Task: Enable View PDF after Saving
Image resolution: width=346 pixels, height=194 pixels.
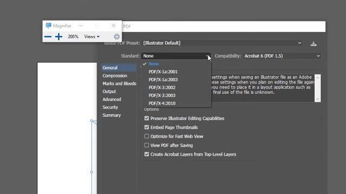Action: 147,145
